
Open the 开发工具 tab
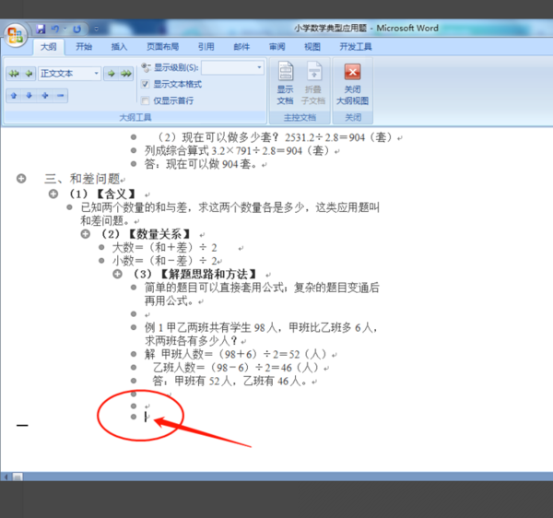pyautogui.click(x=356, y=46)
